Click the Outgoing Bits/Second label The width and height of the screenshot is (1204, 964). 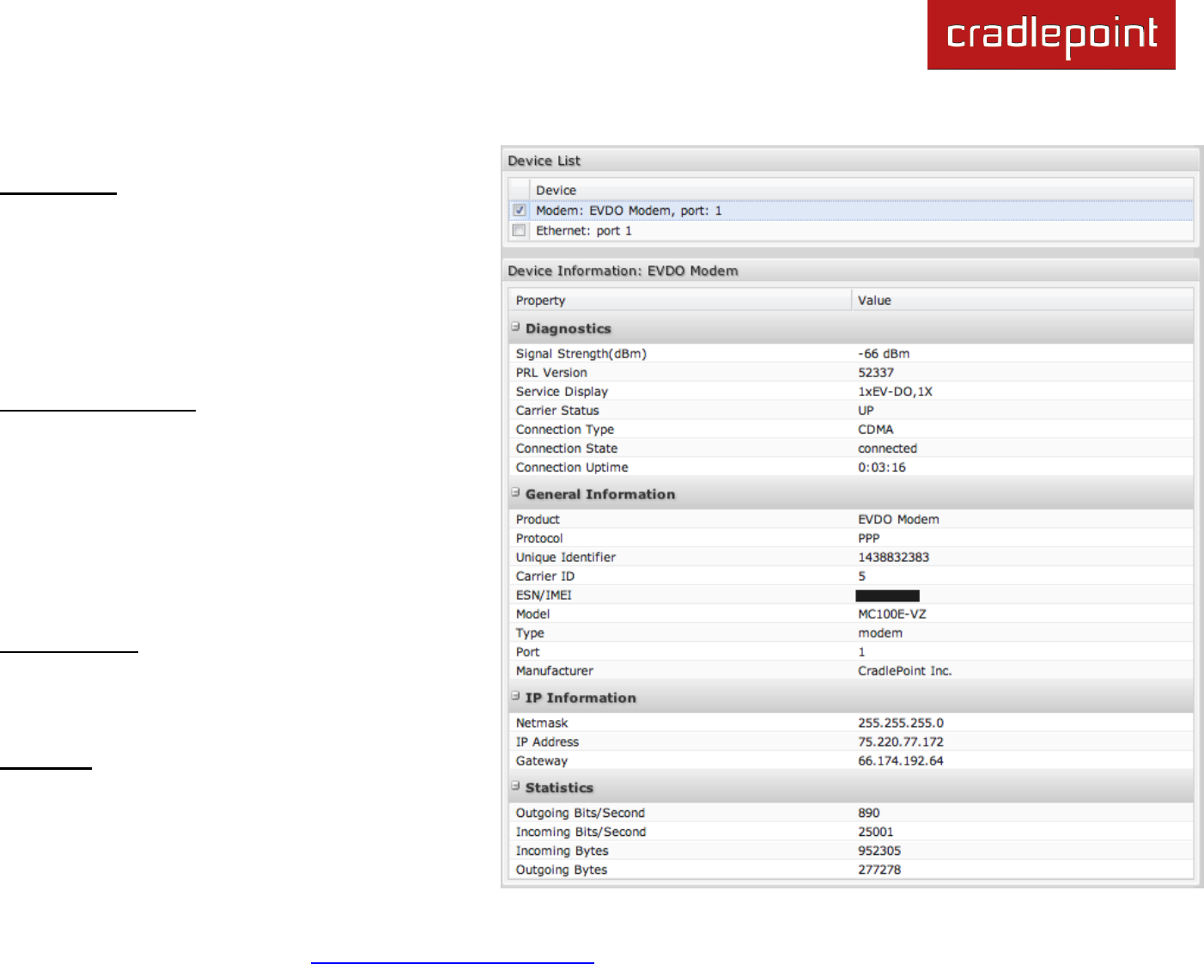(581, 813)
